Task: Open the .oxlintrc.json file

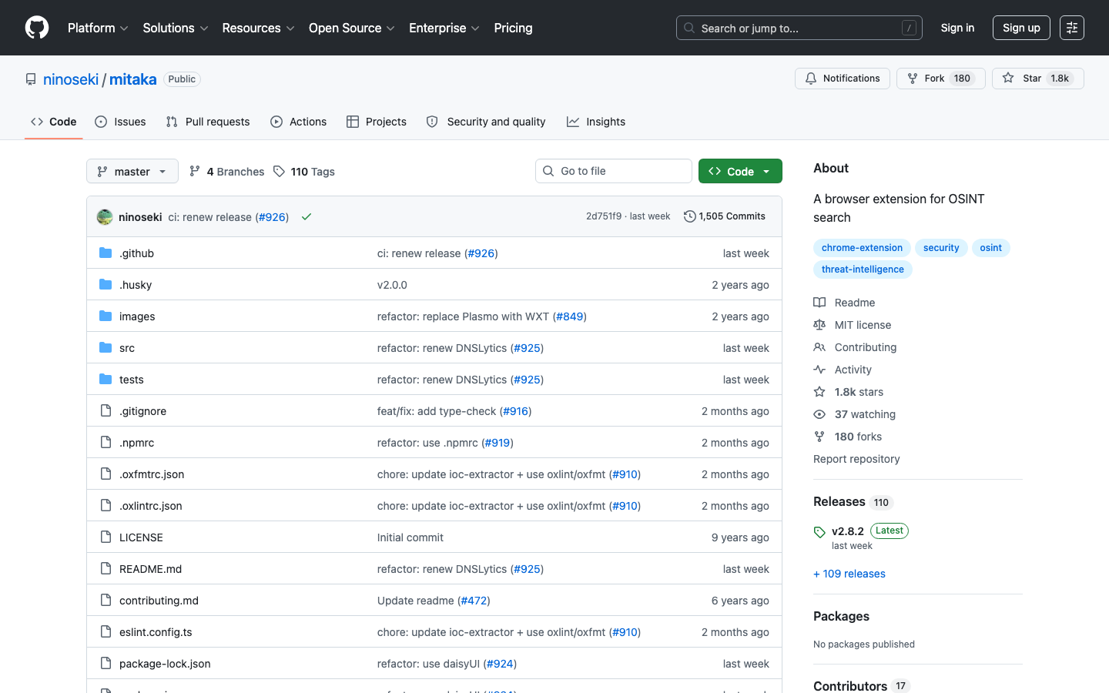Action: [x=151, y=506]
